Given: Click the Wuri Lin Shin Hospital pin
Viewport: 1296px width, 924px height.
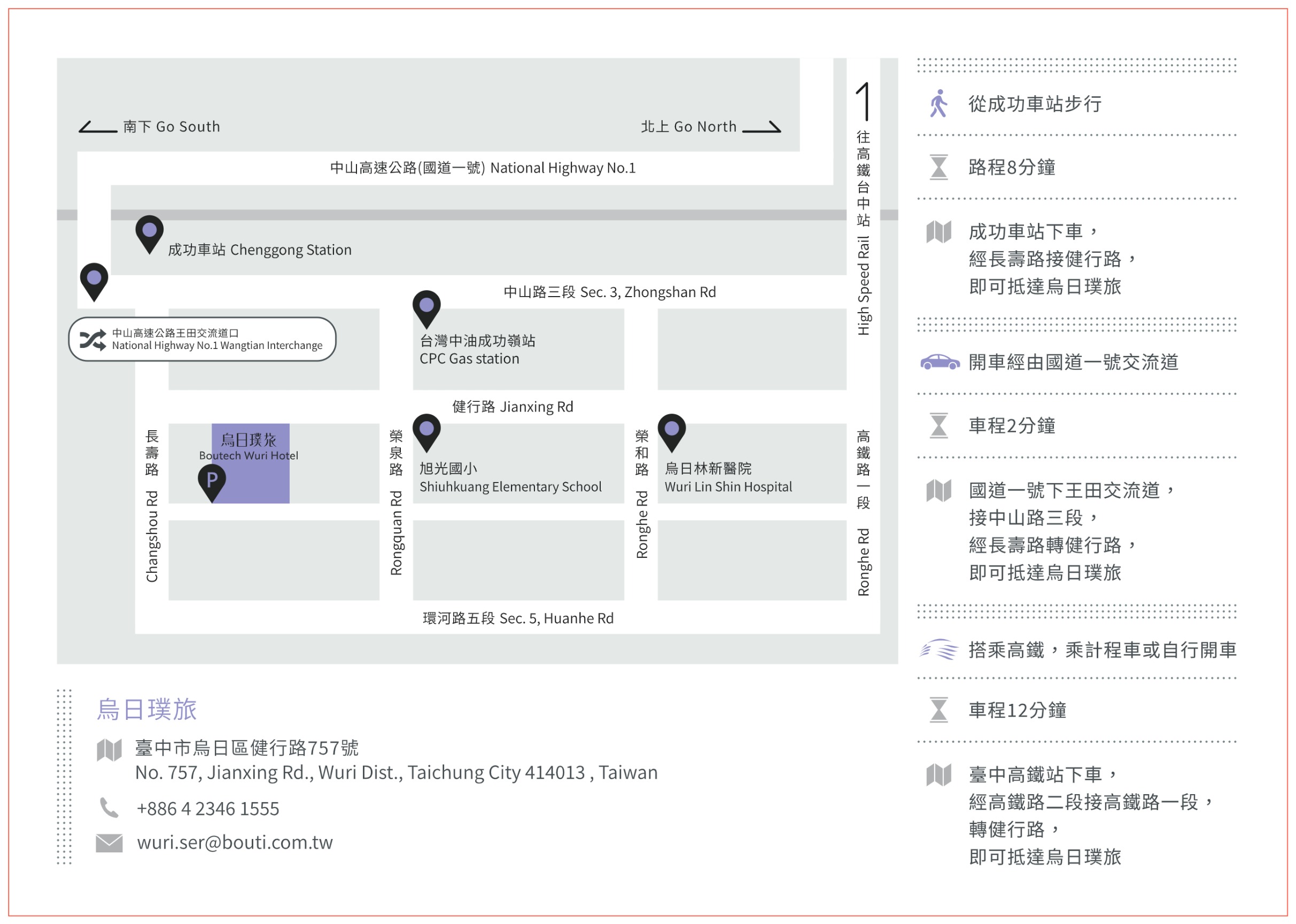Looking at the screenshot, I should click(x=672, y=433).
